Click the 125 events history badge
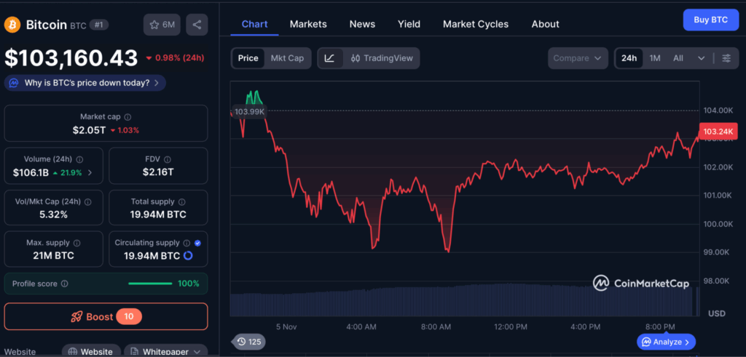 [x=249, y=342]
